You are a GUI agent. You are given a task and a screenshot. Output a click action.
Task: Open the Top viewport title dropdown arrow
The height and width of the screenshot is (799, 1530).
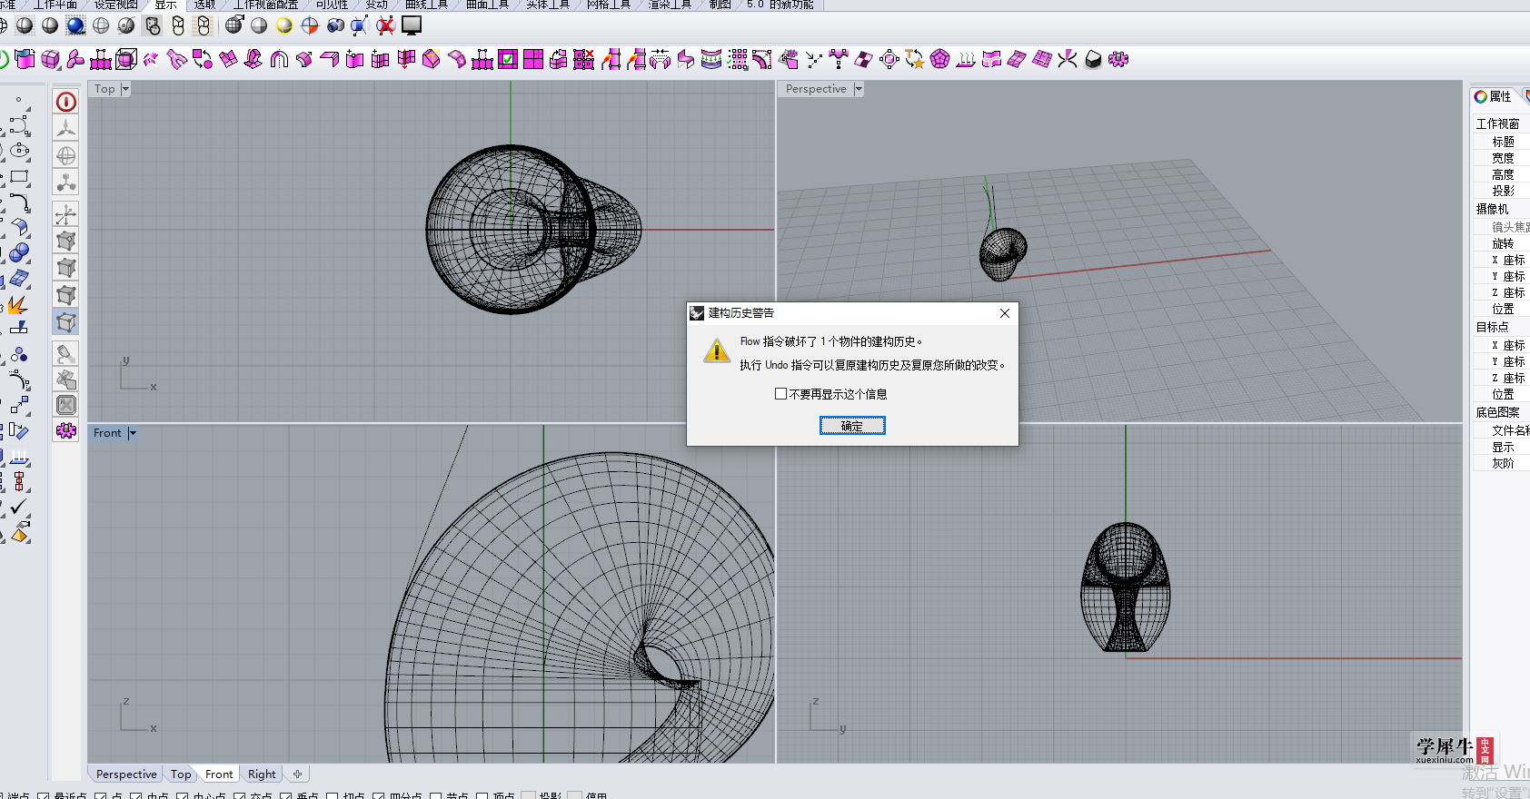(125, 89)
